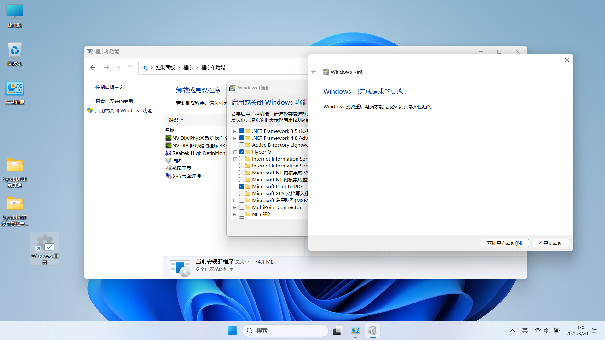The height and width of the screenshot is (340, 605).
Task: Select NVIDIA PhysX 系统软件 program entry
Action: [x=196, y=138]
